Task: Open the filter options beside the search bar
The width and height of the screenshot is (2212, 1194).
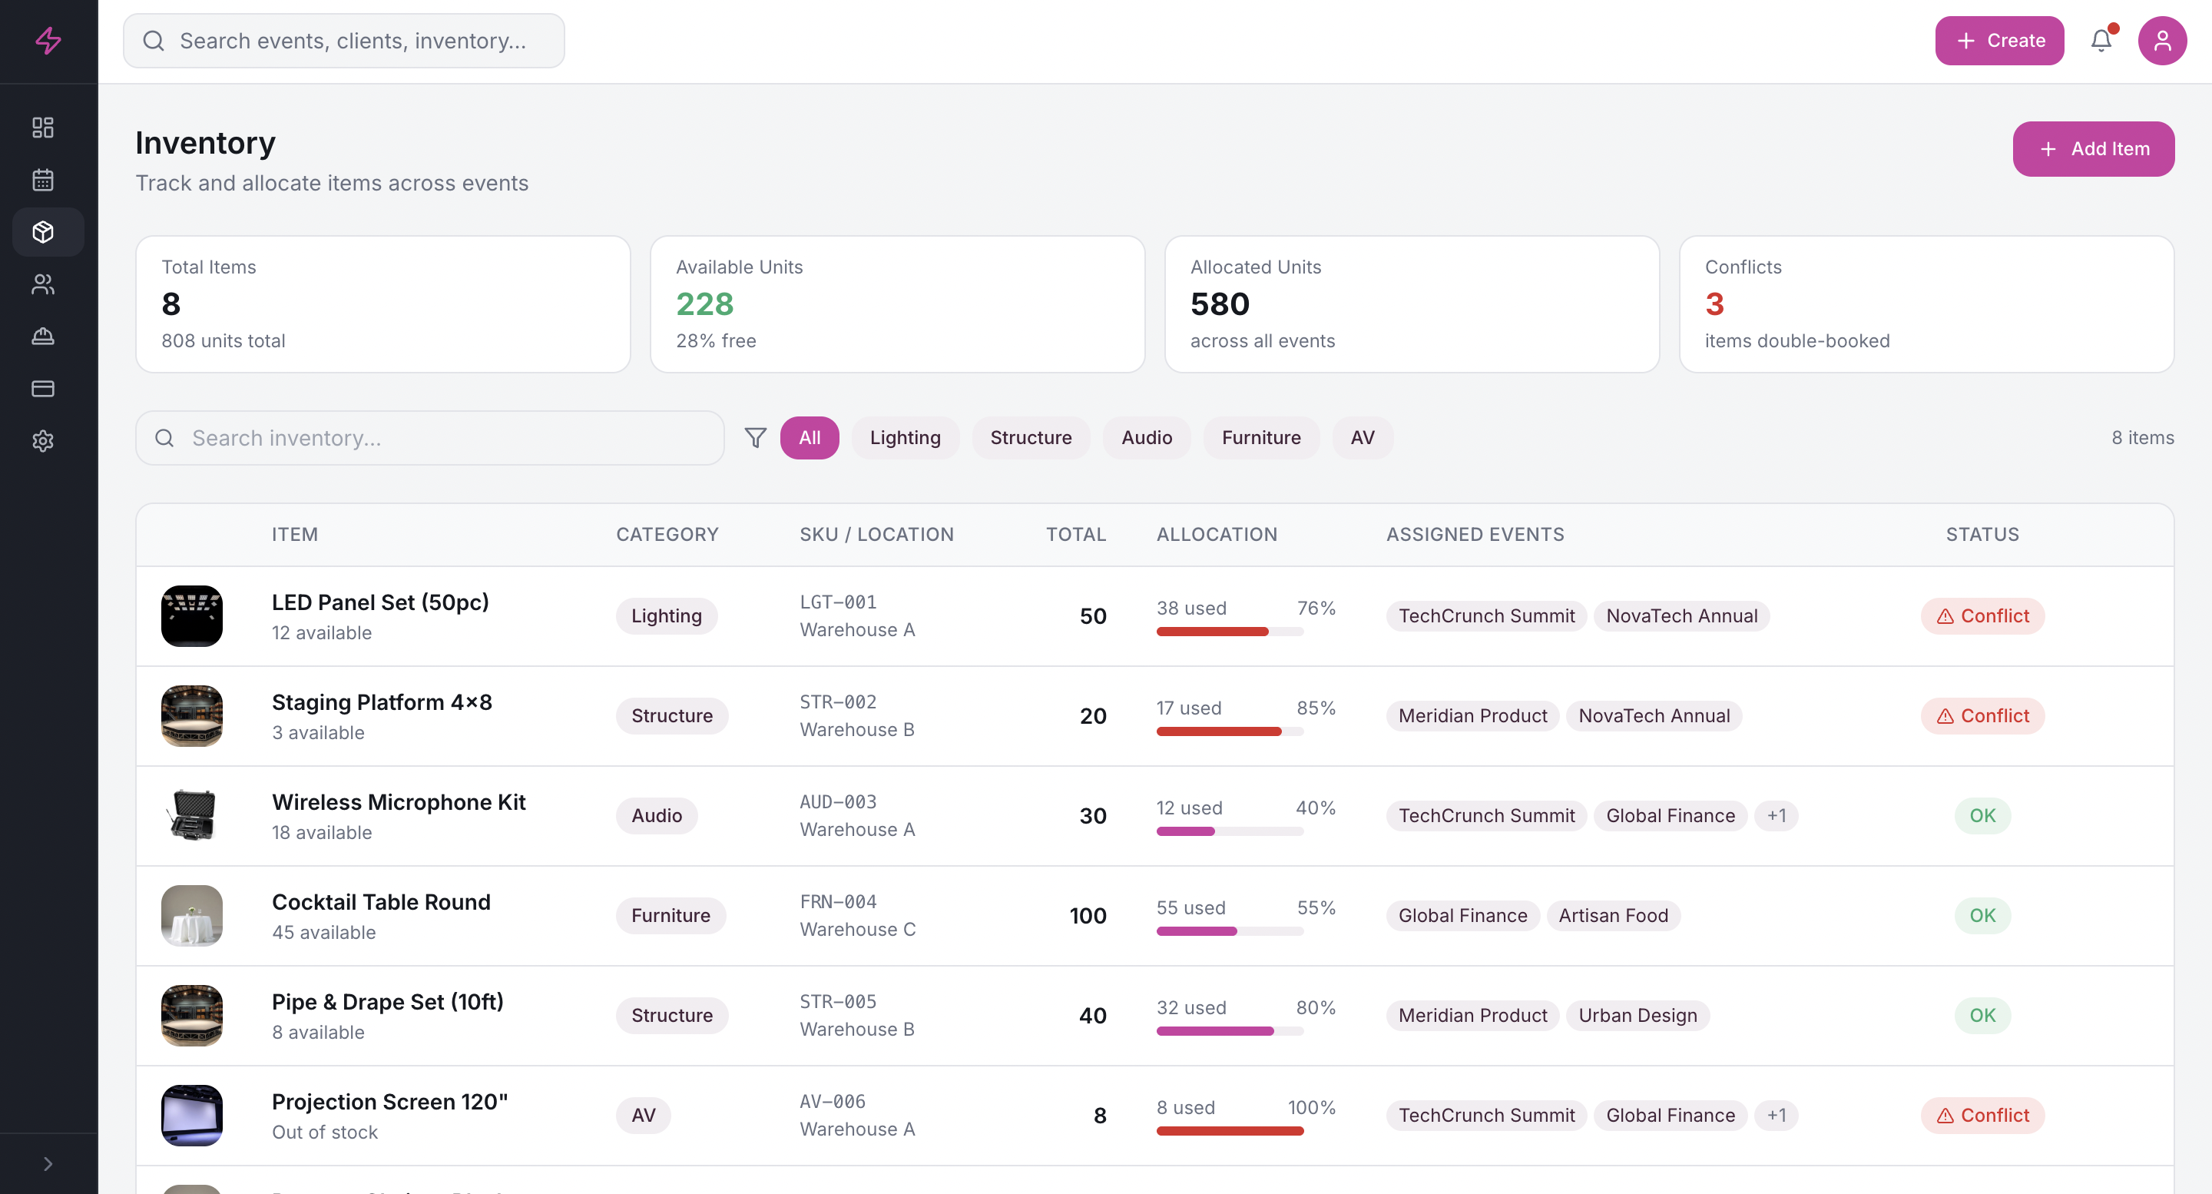Action: pyautogui.click(x=756, y=437)
